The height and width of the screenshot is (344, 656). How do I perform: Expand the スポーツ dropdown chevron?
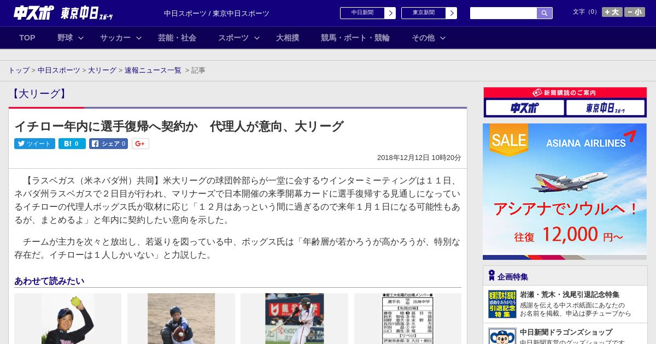coord(257,38)
